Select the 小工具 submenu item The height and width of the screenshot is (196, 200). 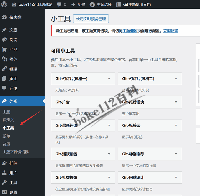coord(8,128)
